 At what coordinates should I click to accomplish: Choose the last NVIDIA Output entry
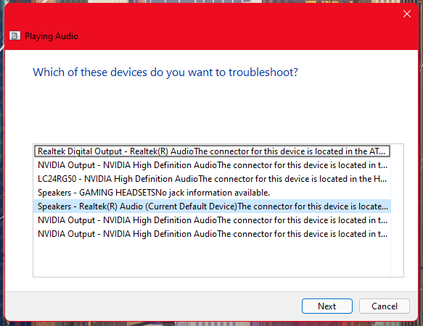pos(212,234)
